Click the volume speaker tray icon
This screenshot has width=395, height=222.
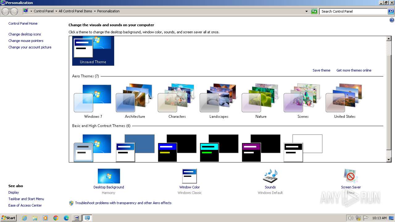[351, 218]
